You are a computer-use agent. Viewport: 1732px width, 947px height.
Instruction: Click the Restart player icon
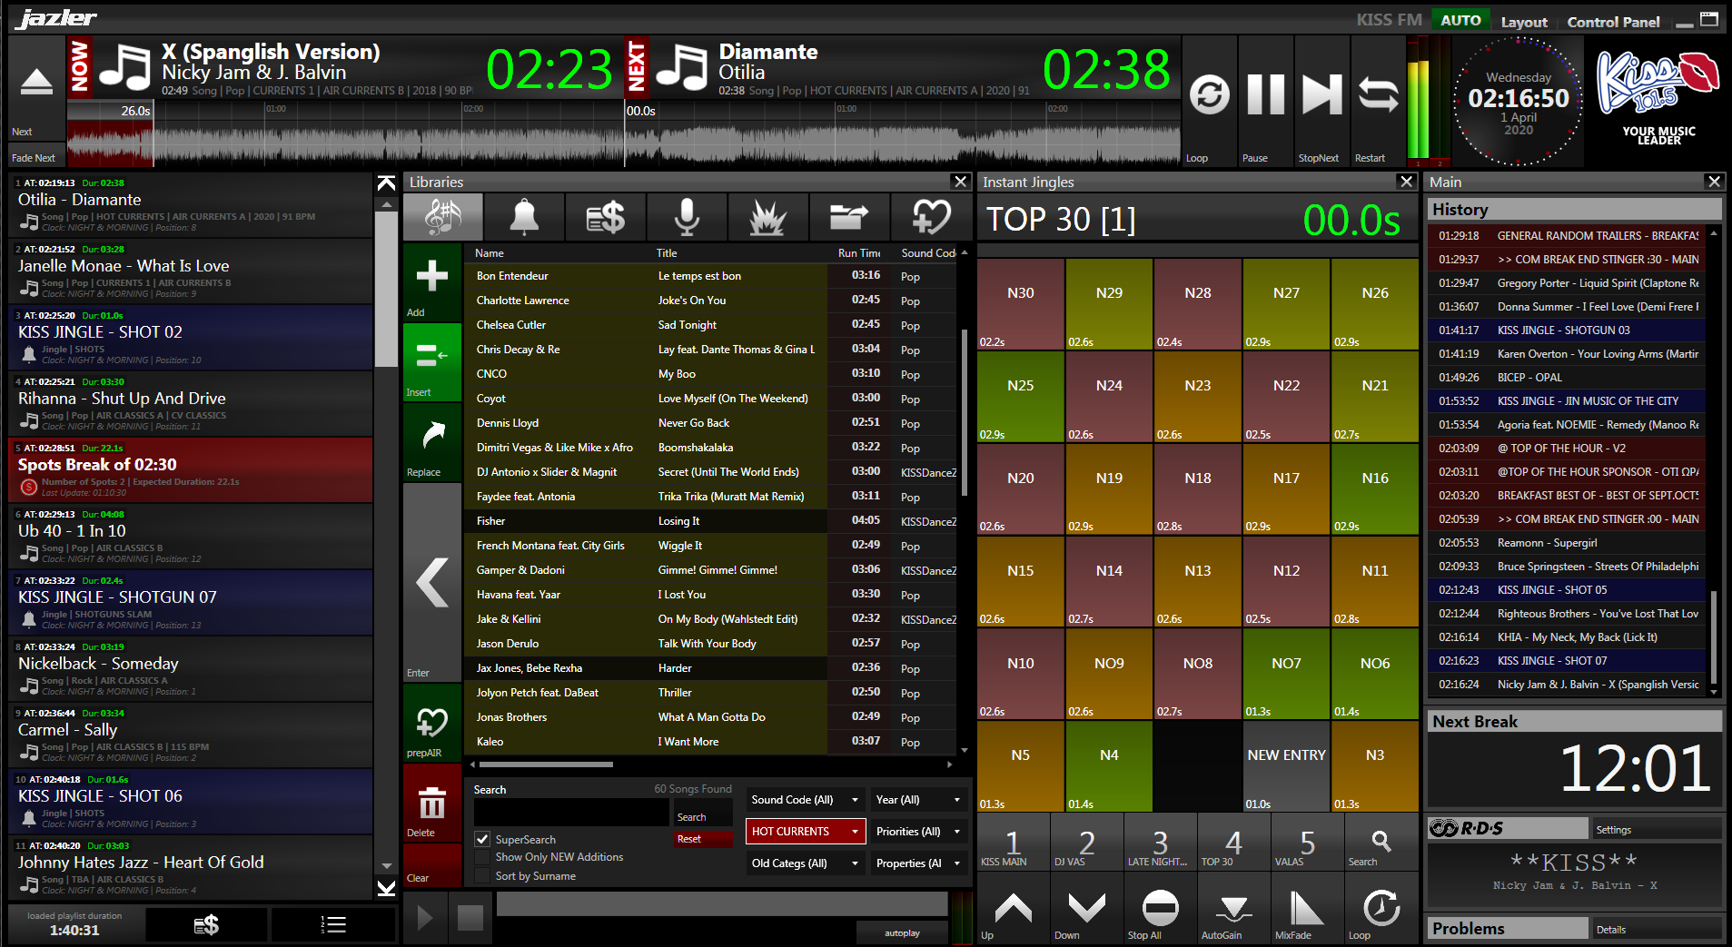(x=1378, y=94)
